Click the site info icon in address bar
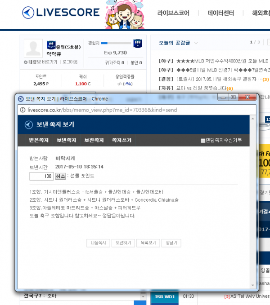Image resolution: width=270 pixels, height=305 pixels. [x=23, y=110]
